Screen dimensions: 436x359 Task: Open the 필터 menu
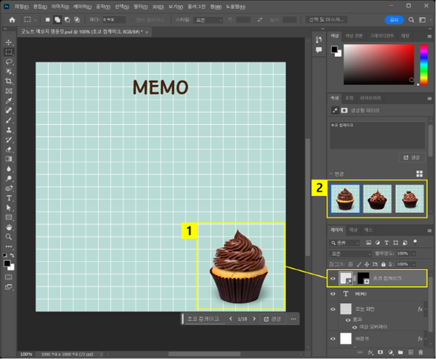(x=140, y=6)
